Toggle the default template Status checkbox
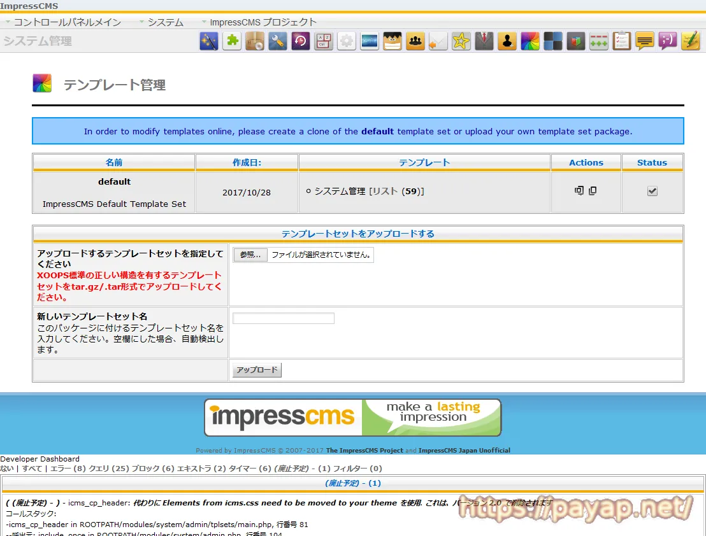 pyautogui.click(x=652, y=191)
